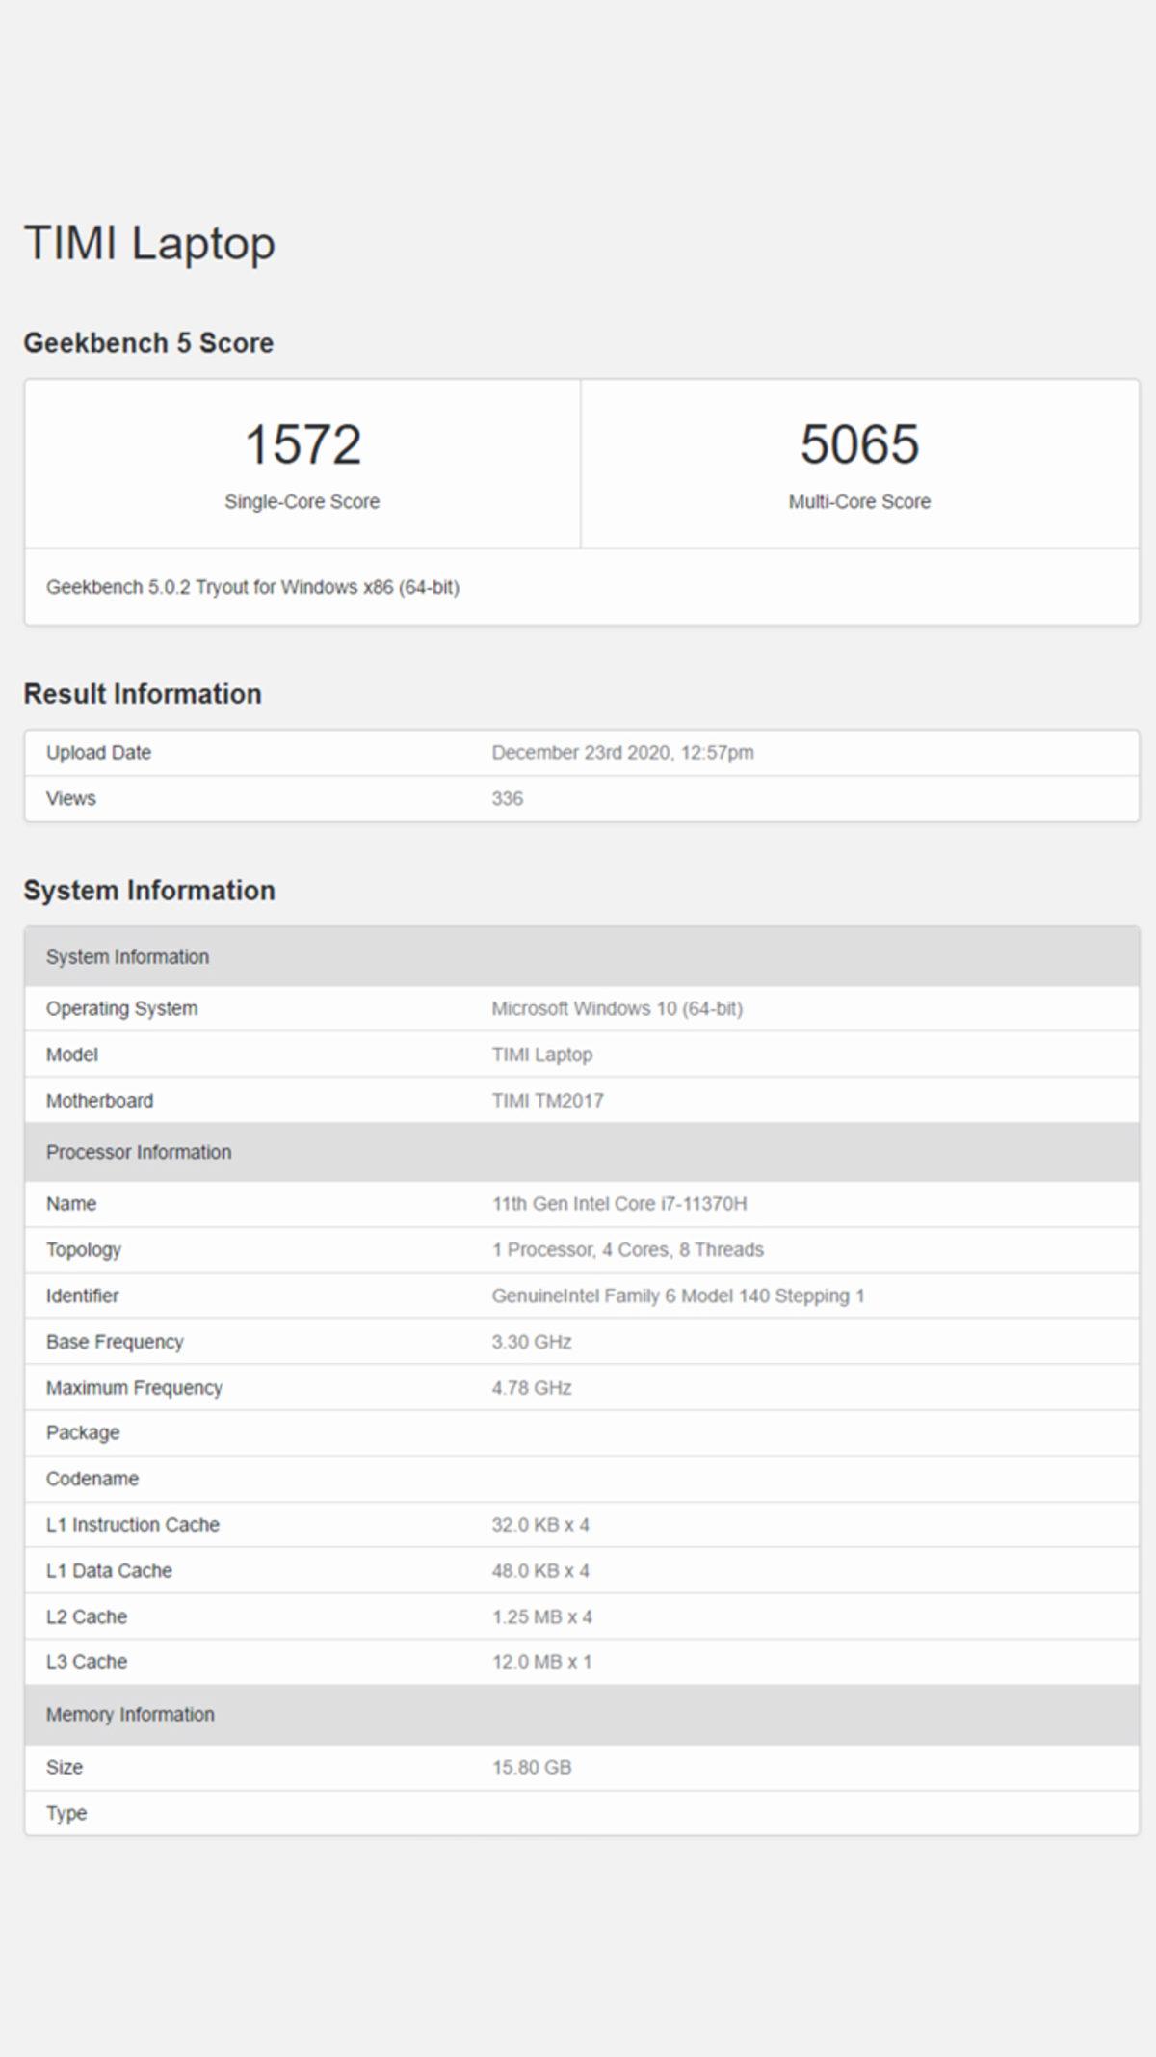Click the Codename row label
Screen dimensions: 1156x2057
[92, 1480]
